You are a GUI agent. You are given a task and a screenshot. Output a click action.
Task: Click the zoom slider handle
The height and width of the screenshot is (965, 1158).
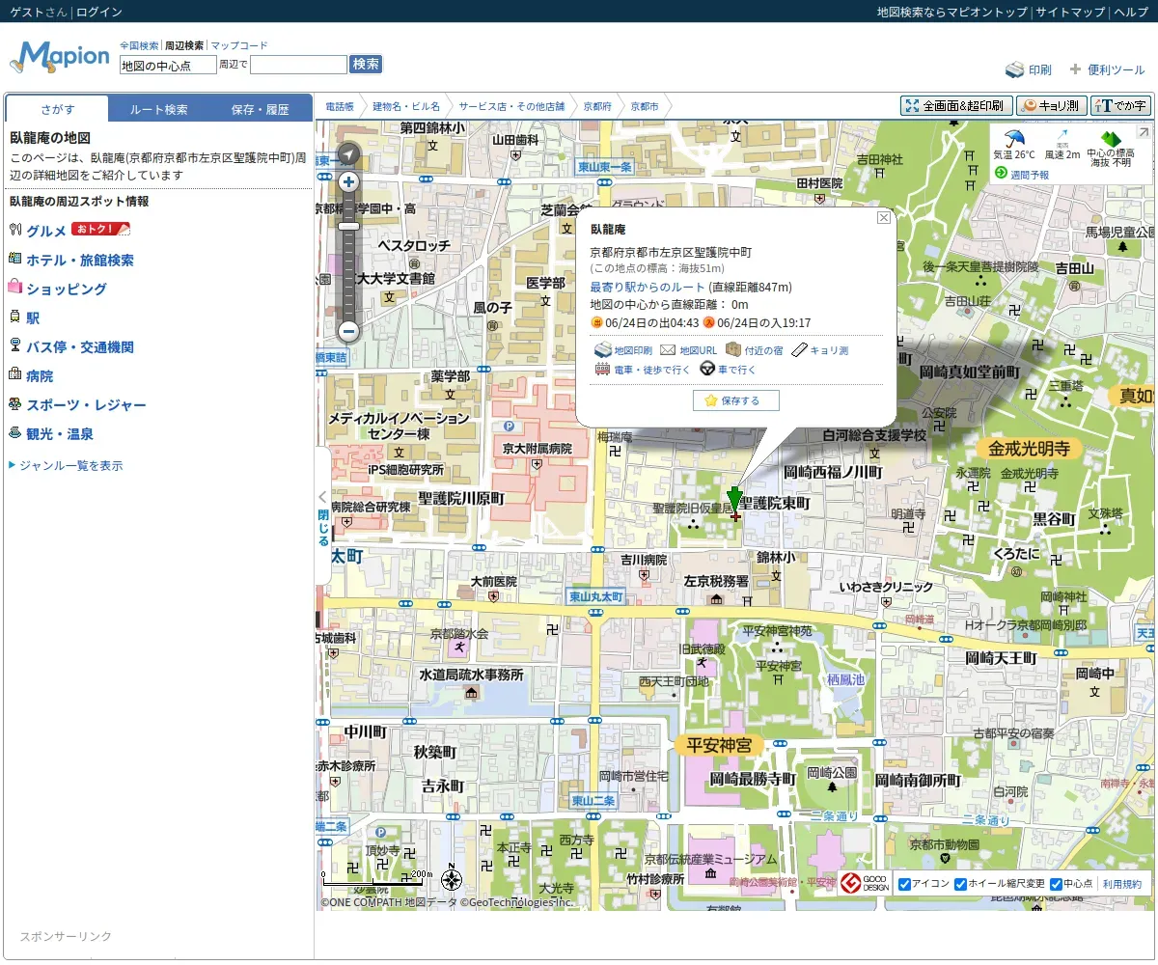tap(349, 226)
